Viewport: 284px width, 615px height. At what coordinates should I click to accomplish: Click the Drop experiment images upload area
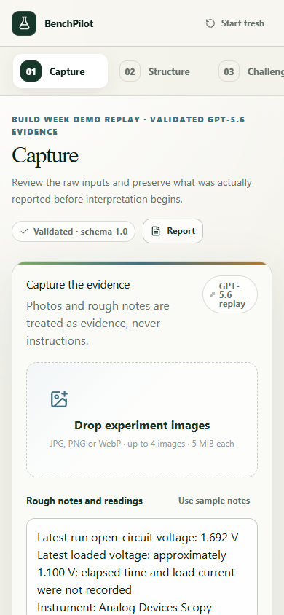pyautogui.click(x=142, y=420)
